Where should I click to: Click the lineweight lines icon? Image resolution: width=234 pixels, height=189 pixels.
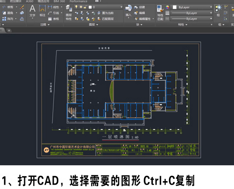point(167,13)
